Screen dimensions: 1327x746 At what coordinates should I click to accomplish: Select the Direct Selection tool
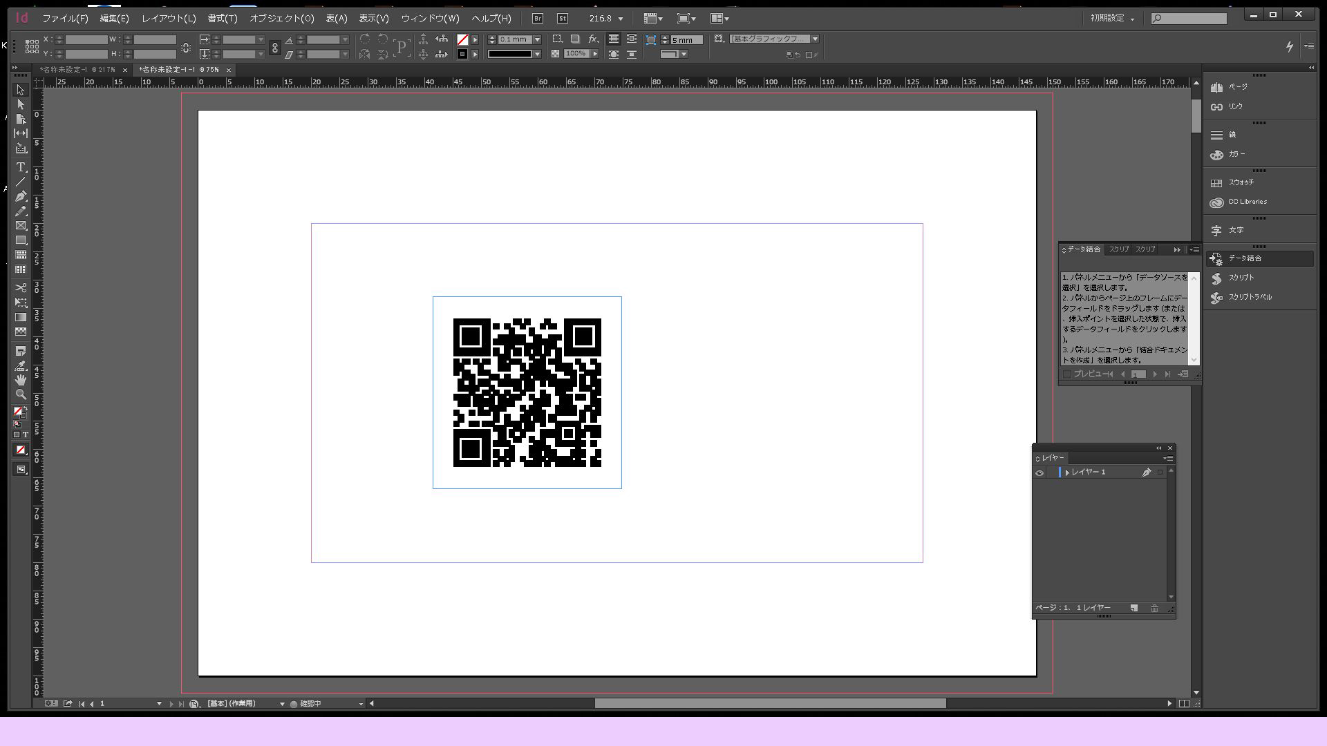(21, 105)
